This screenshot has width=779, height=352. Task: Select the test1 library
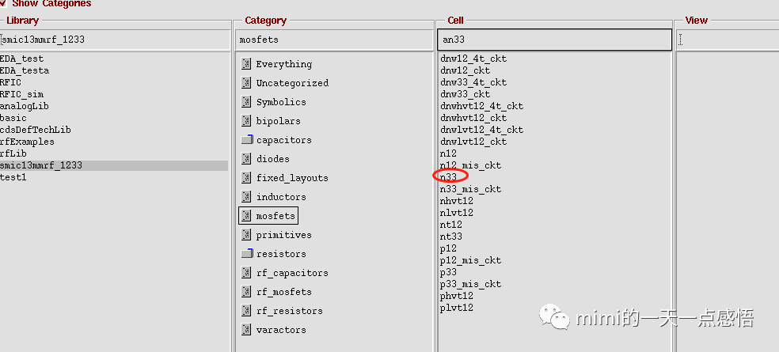click(x=13, y=178)
